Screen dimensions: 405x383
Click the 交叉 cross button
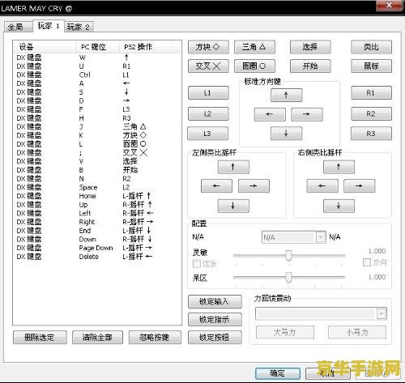208,66
